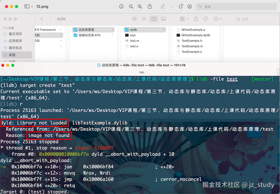Show image info inspector in Preview
The image size is (280, 194).
coord(122,7)
